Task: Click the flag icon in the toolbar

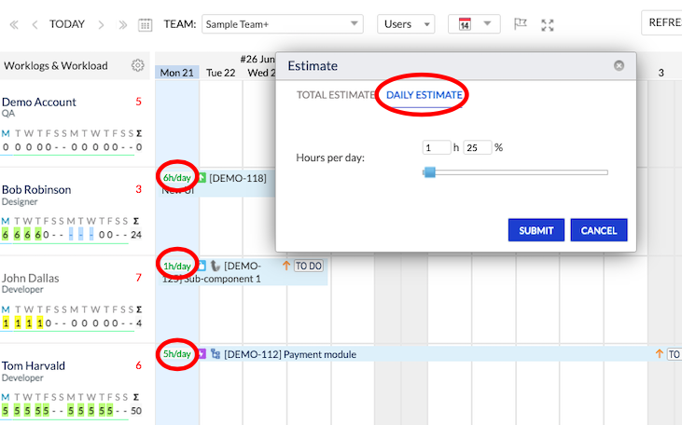Action: click(x=521, y=24)
